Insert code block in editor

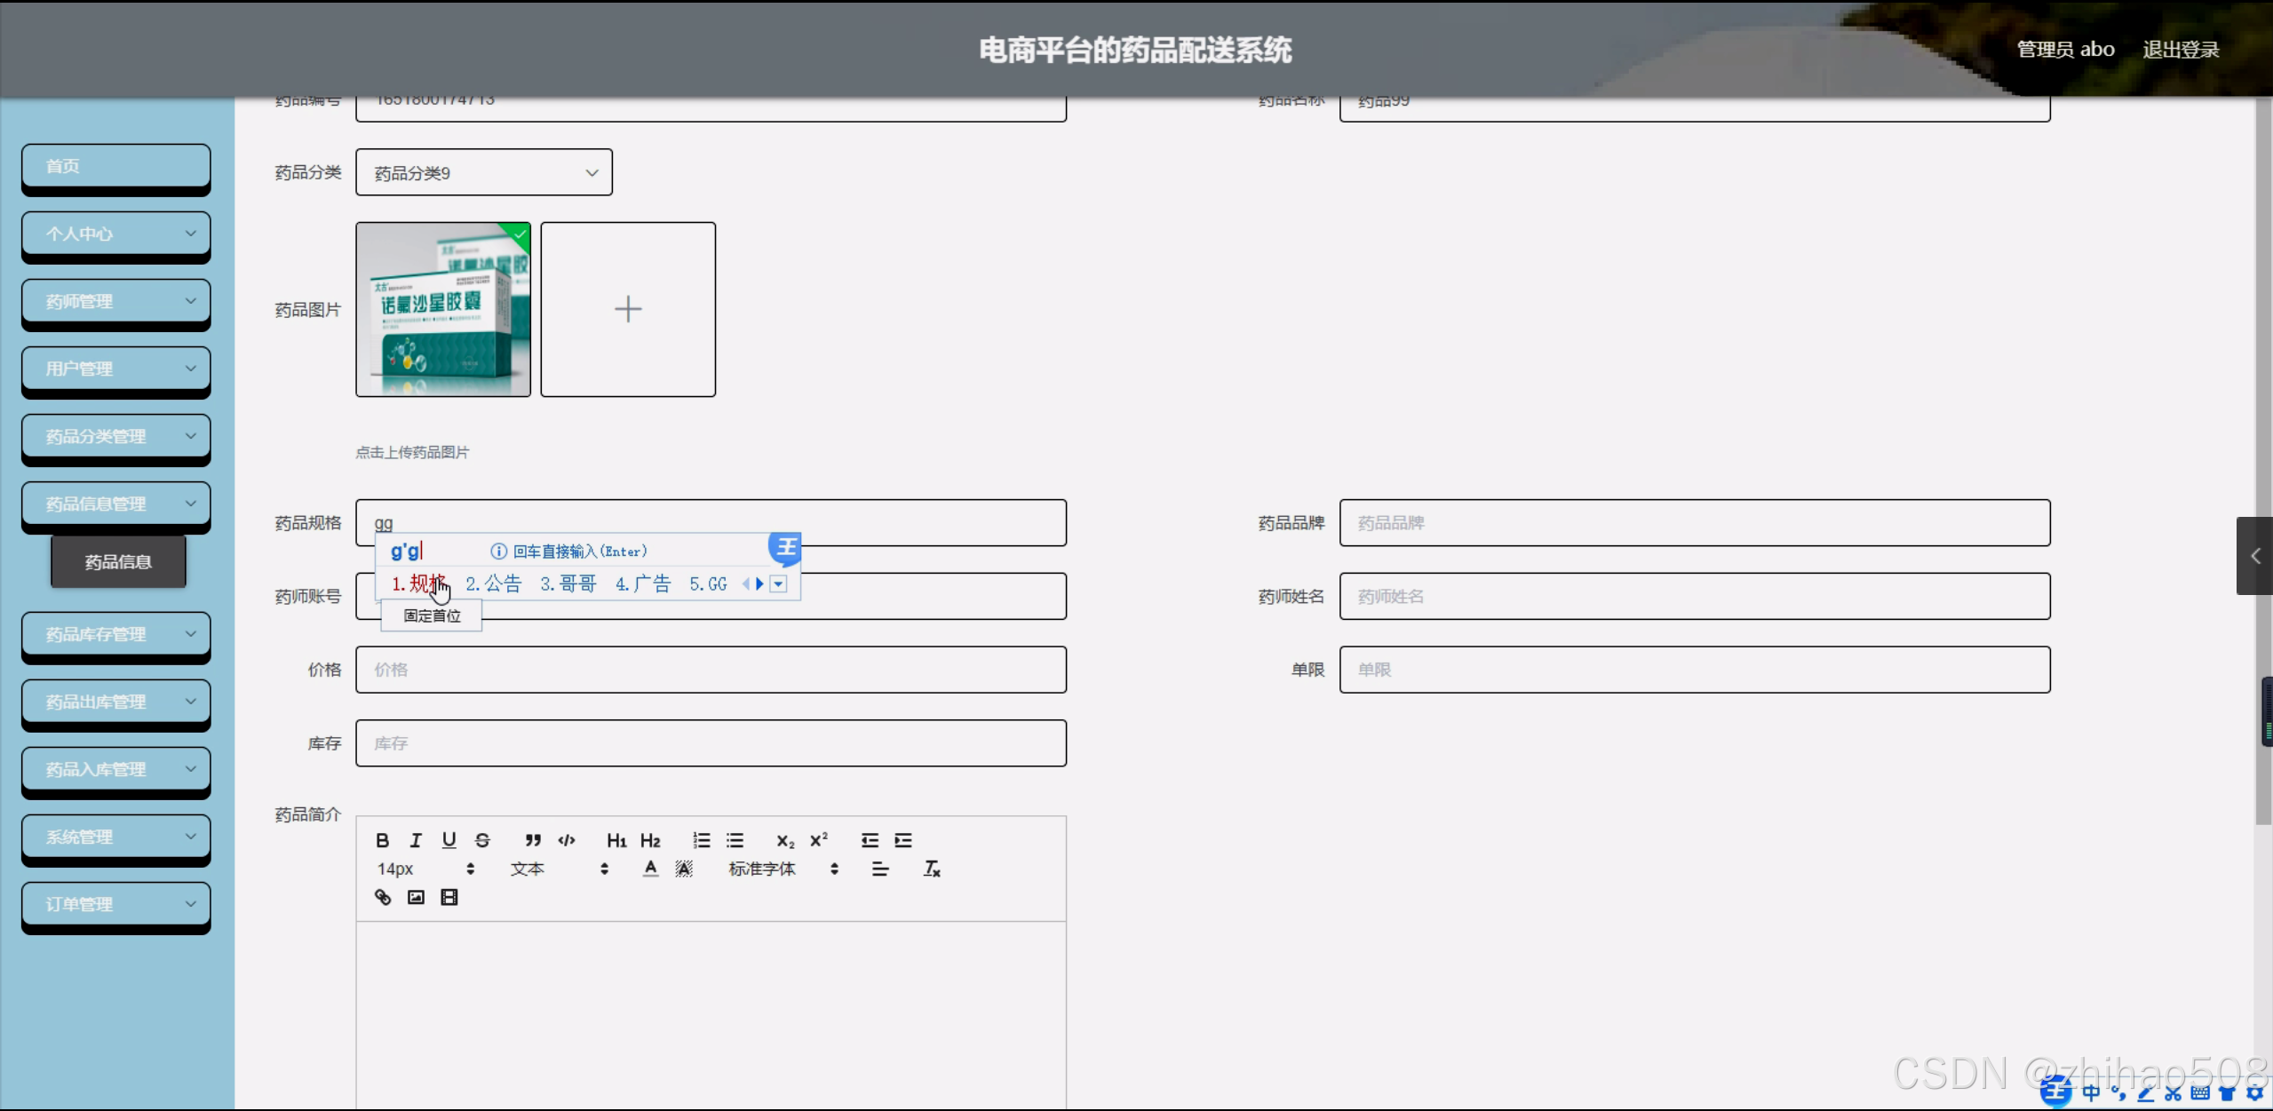coord(566,840)
